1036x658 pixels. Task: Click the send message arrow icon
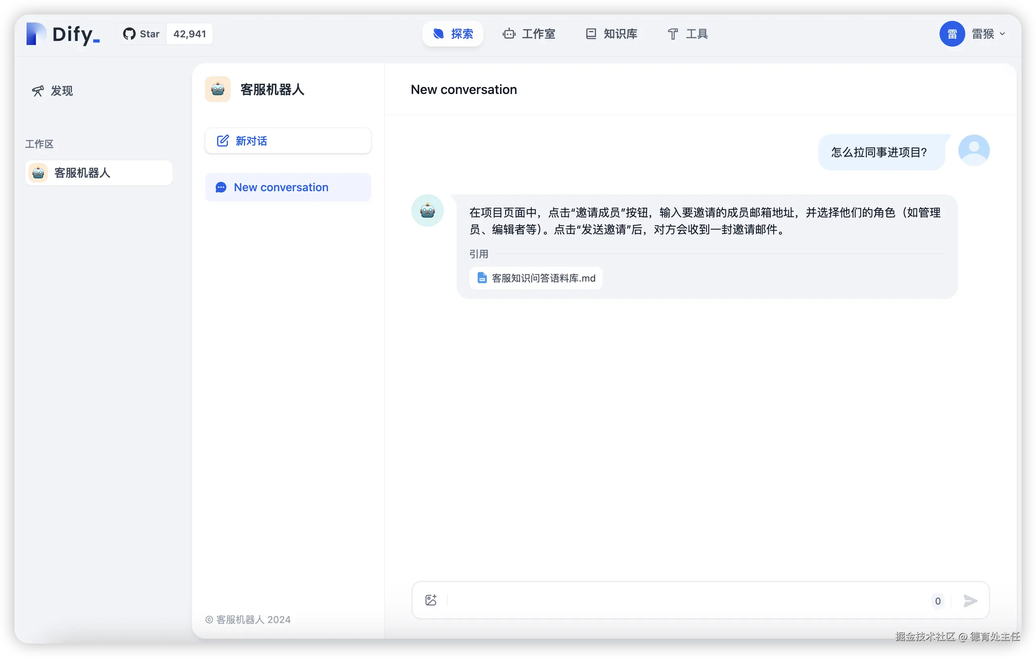pyautogui.click(x=970, y=601)
